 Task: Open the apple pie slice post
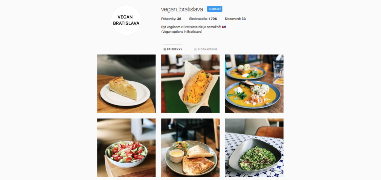pyautogui.click(x=126, y=83)
